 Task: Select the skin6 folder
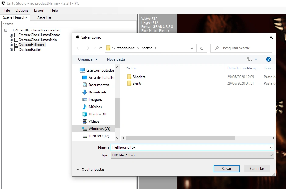point(137,83)
